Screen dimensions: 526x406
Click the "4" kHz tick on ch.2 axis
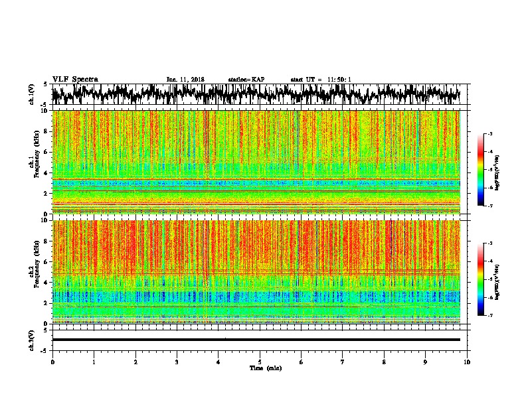click(47, 283)
